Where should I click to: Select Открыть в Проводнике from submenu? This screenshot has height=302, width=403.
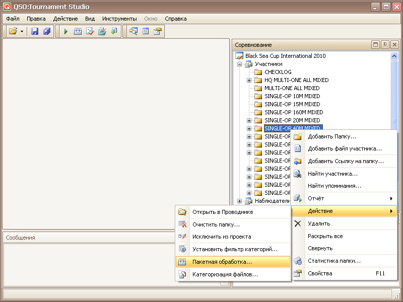click(x=222, y=212)
